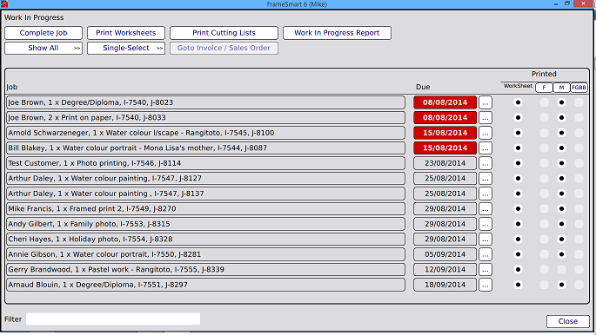Select Cheri Hayes Holiday photo row
596x335 pixels.
[x=205, y=240]
